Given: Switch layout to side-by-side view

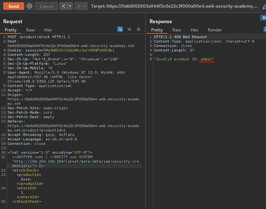Looking at the screenshot, I should [x=263, y=17].
